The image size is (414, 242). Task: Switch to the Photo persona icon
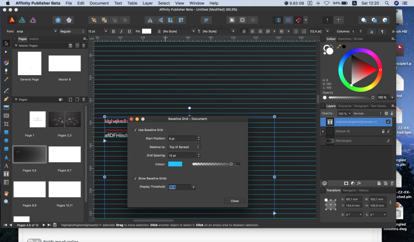coord(32,20)
